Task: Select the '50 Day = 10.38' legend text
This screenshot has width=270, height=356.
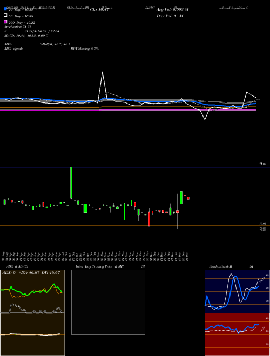Action: tap(21, 16)
